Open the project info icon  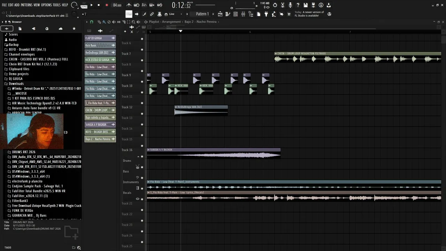[321, 5]
